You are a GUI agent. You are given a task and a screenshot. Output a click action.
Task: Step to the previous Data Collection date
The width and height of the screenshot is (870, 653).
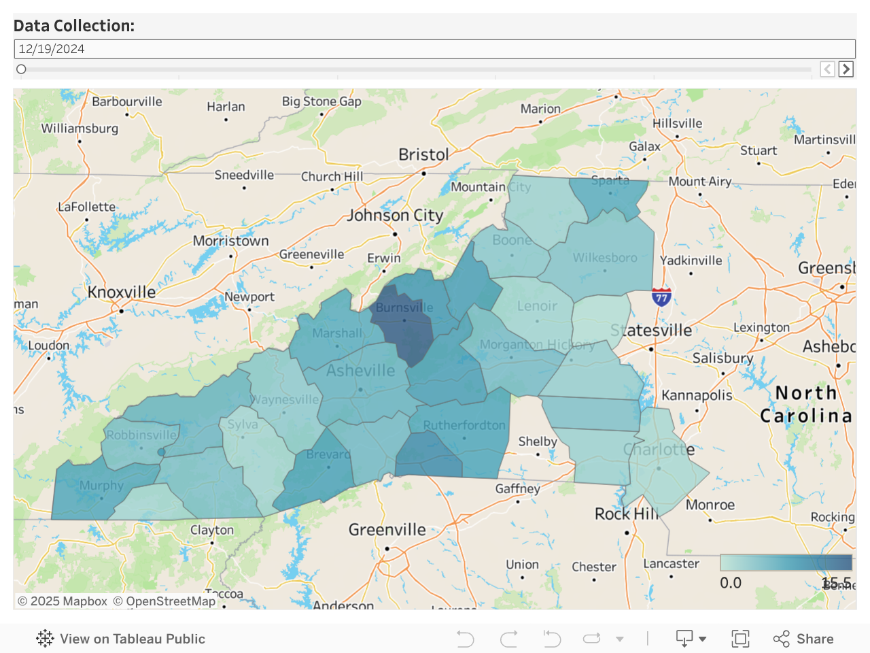827,69
